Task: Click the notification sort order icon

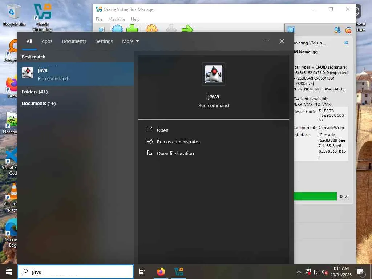Action: point(337,30)
